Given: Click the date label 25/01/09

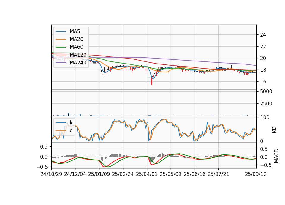Looking at the screenshot, I should (99, 174).
